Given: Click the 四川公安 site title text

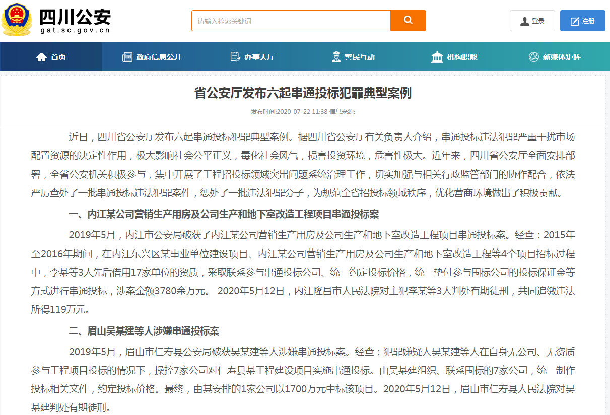Looking at the screenshot, I should click(x=75, y=17).
